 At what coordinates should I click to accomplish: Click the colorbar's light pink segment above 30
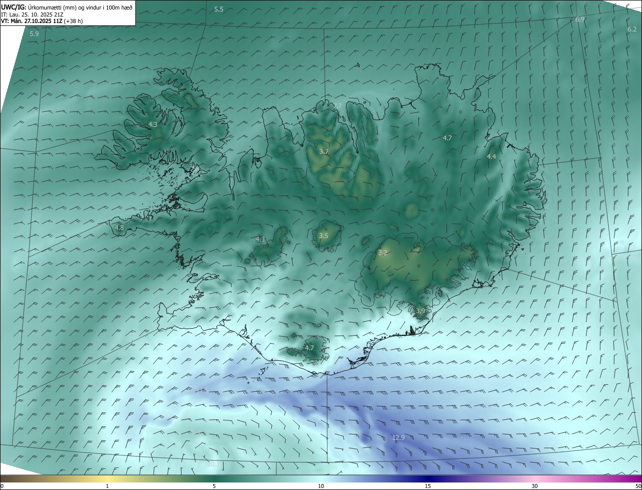[535, 478]
